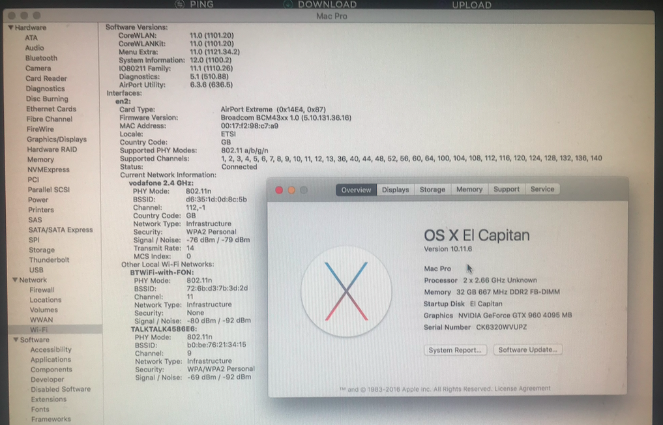Select FireWire in the sidebar
Viewport: 663px width, 425px height.
[40, 129]
